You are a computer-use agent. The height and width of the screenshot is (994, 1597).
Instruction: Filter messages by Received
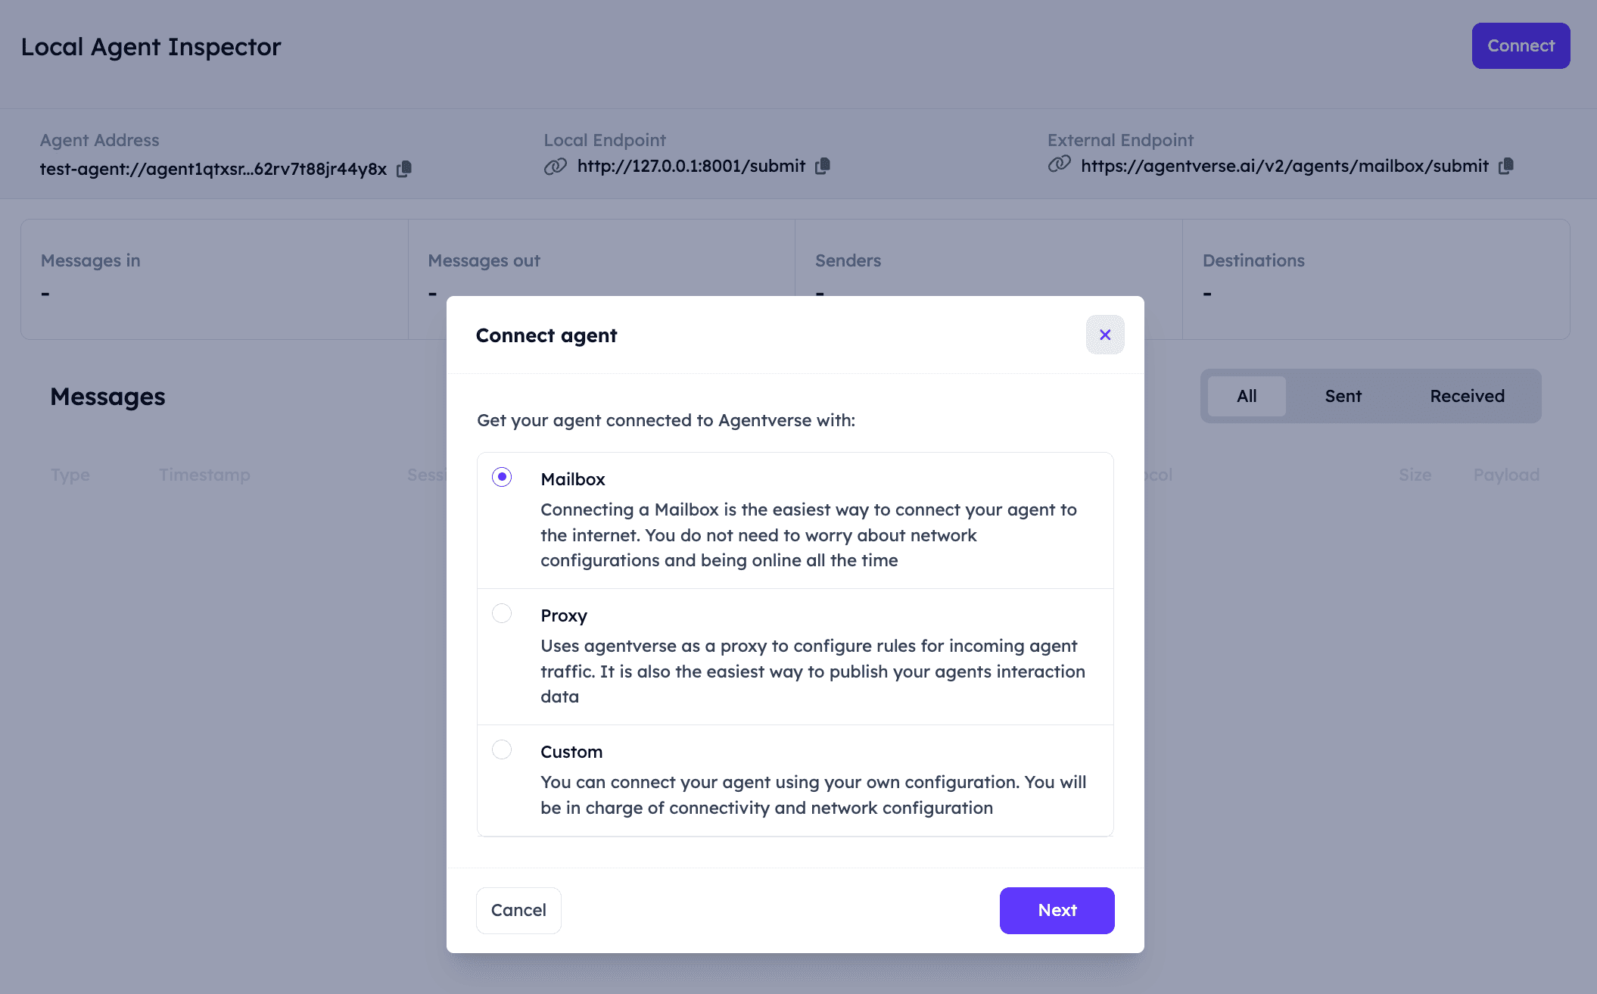1467,396
